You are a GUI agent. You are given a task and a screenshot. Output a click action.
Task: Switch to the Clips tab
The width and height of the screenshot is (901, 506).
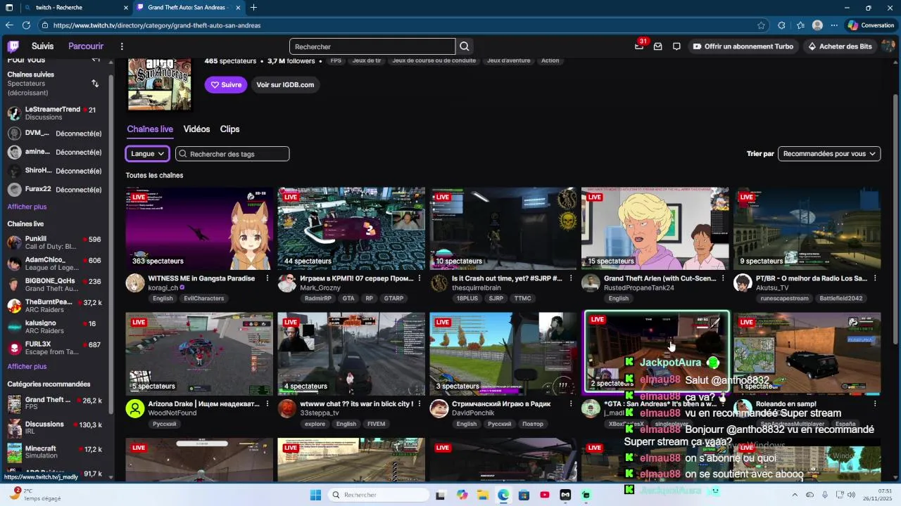point(229,129)
